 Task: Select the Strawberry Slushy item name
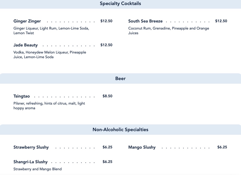click(x=31, y=147)
